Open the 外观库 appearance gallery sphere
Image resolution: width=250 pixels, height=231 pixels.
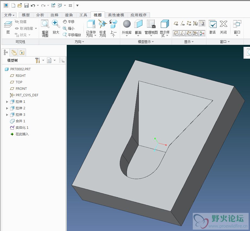pyautogui.click(x=127, y=24)
